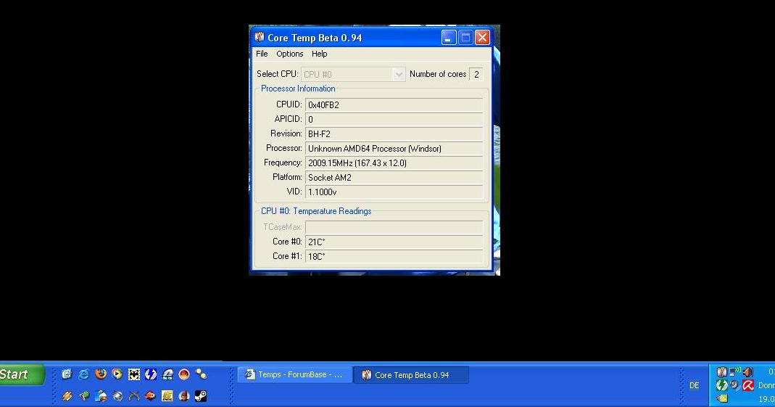This screenshot has height=407, width=775.
Task: Launch Steam from quick launch
Action: pyautogui.click(x=201, y=395)
